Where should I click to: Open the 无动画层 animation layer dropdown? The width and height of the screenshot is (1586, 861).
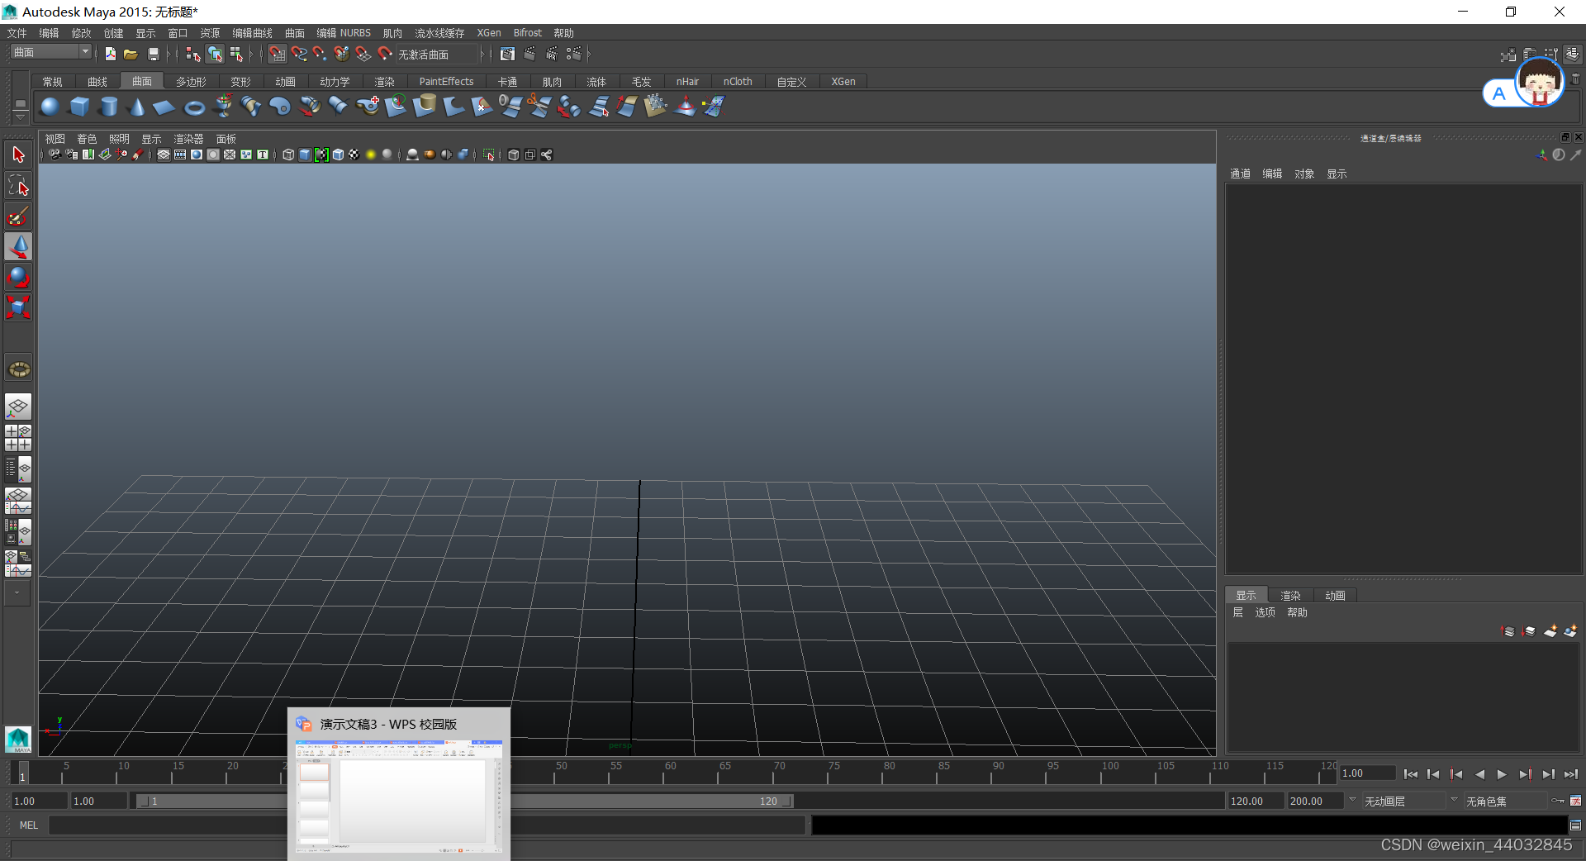click(1404, 800)
